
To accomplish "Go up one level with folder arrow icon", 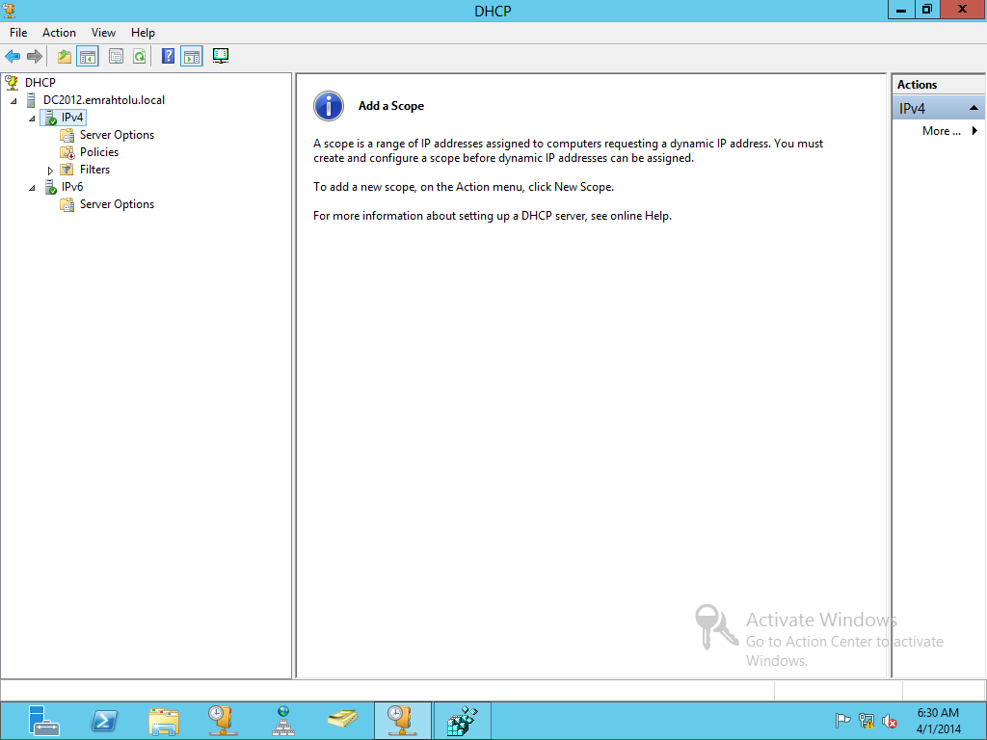I will (65, 57).
